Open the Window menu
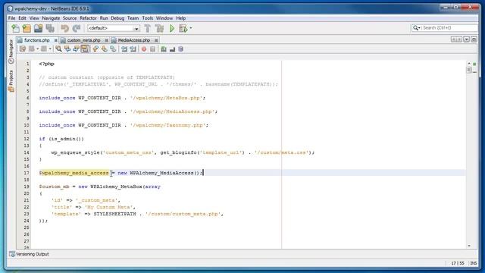Viewport: 485px width, 273px height. click(x=164, y=18)
